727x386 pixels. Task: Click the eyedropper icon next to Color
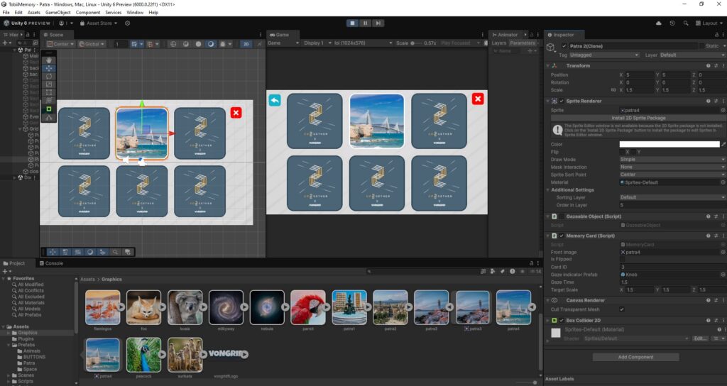coord(723,144)
